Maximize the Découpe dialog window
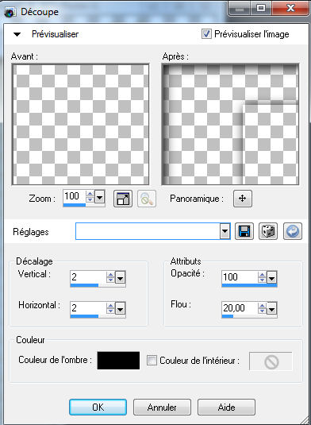Image resolution: width=311 pixels, height=425 pixels. click(261, 9)
